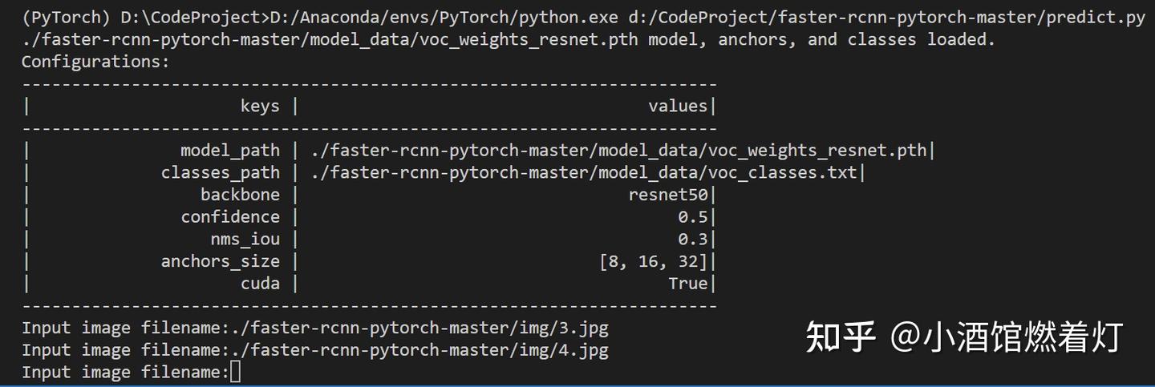The height and width of the screenshot is (387, 1155).
Task: Click the weights path in the 'classes loaded' line
Action: tap(329, 39)
